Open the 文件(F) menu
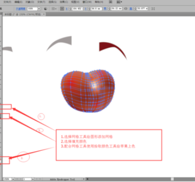The image size is (195, 182). 8,2
